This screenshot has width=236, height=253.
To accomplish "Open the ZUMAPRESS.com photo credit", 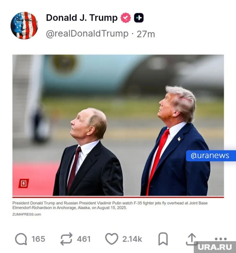I will coord(27,214).
